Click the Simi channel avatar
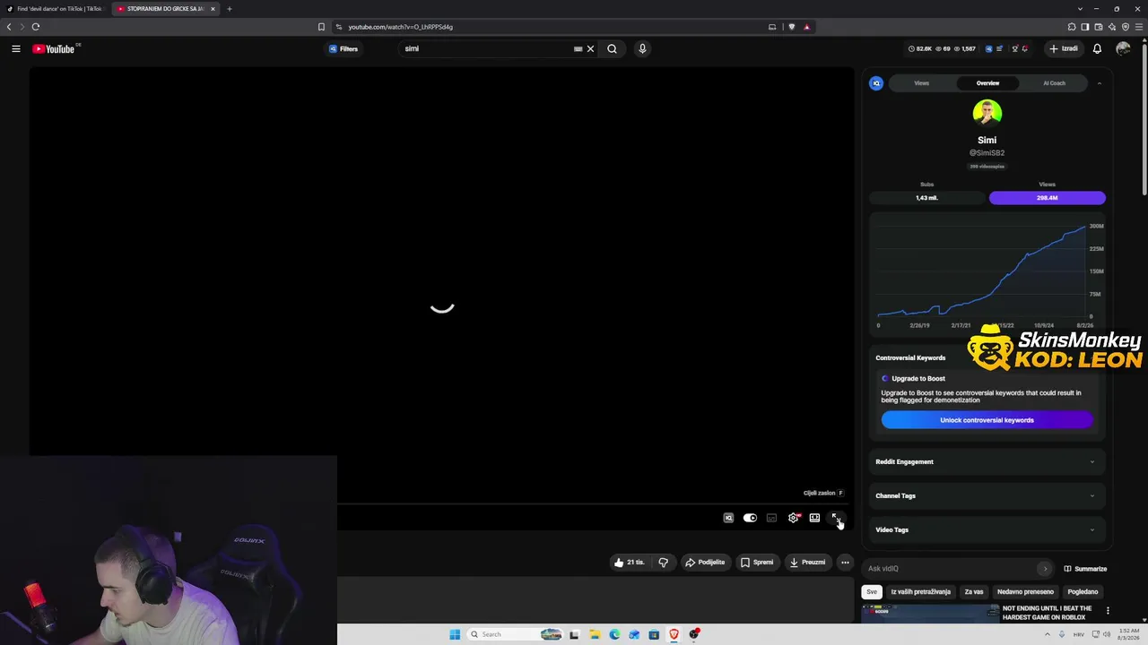Screen dimensions: 1148x645 (x=987, y=113)
